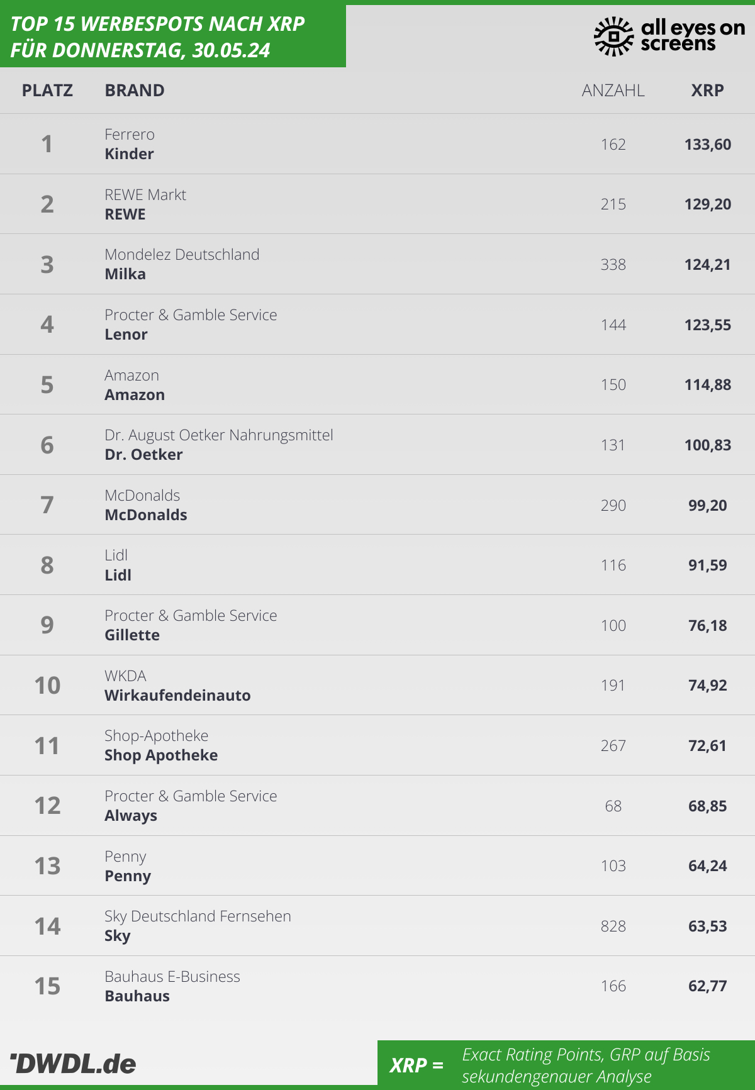
Task: Click the all eyes on screens eye logo
Action: (613, 36)
